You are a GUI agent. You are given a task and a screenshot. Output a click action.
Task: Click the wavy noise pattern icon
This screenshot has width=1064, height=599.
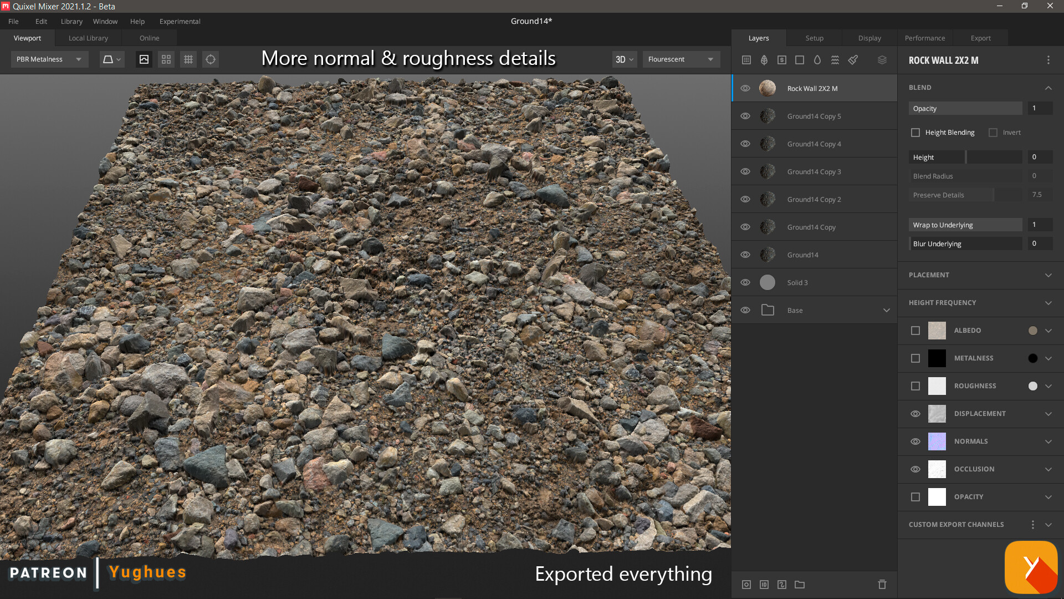pyautogui.click(x=835, y=59)
